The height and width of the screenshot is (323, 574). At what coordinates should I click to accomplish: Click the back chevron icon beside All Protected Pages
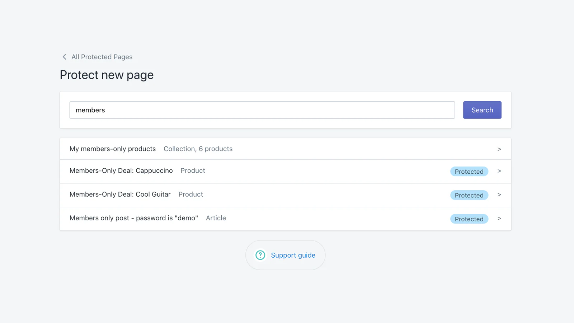65,57
